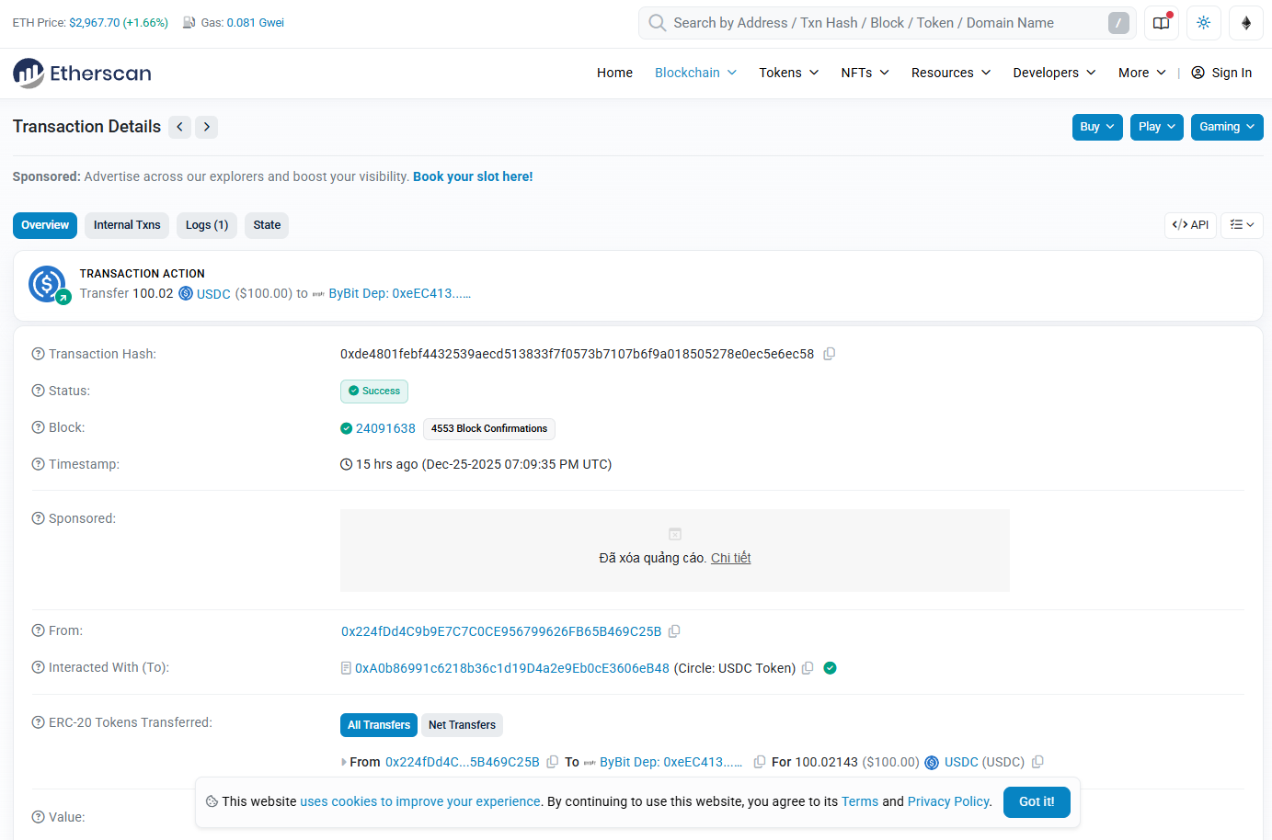This screenshot has width=1272, height=840.
Task: Click the Chi tiết link
Action: [x=731, y=558]
